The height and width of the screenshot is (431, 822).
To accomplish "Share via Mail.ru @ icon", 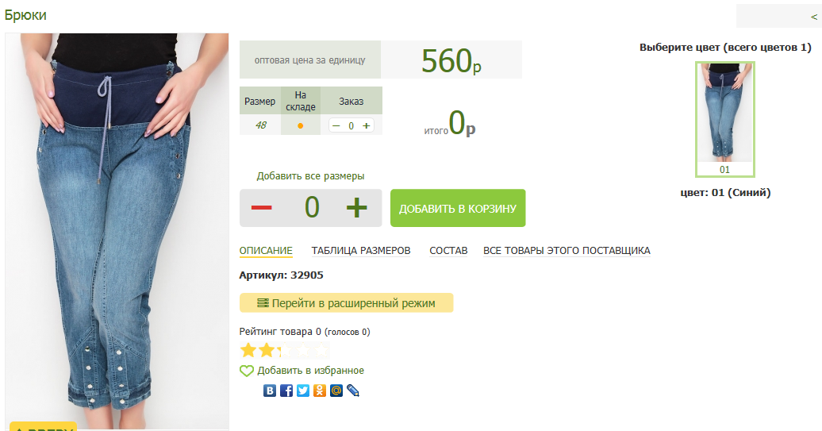I will (x=336, y=391).
